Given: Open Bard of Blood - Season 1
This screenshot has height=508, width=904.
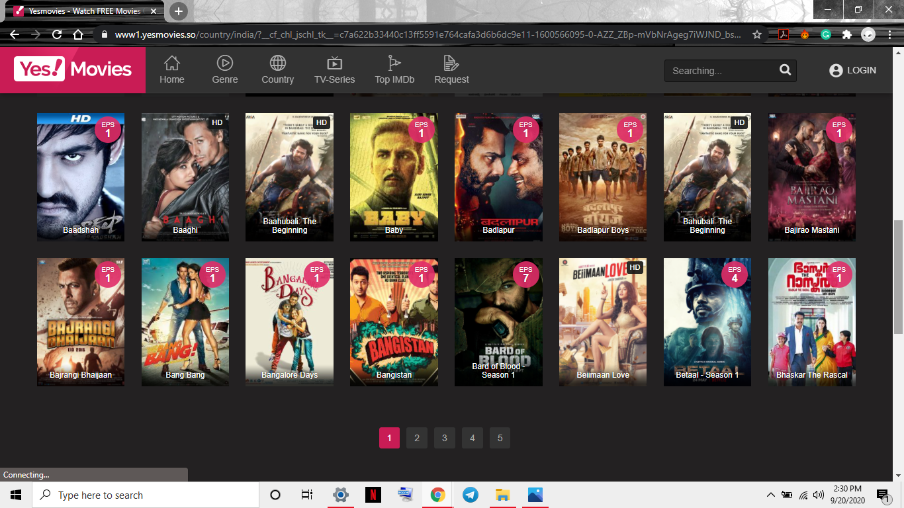Looking at the screenshot, I should click(x=498, y=322).
